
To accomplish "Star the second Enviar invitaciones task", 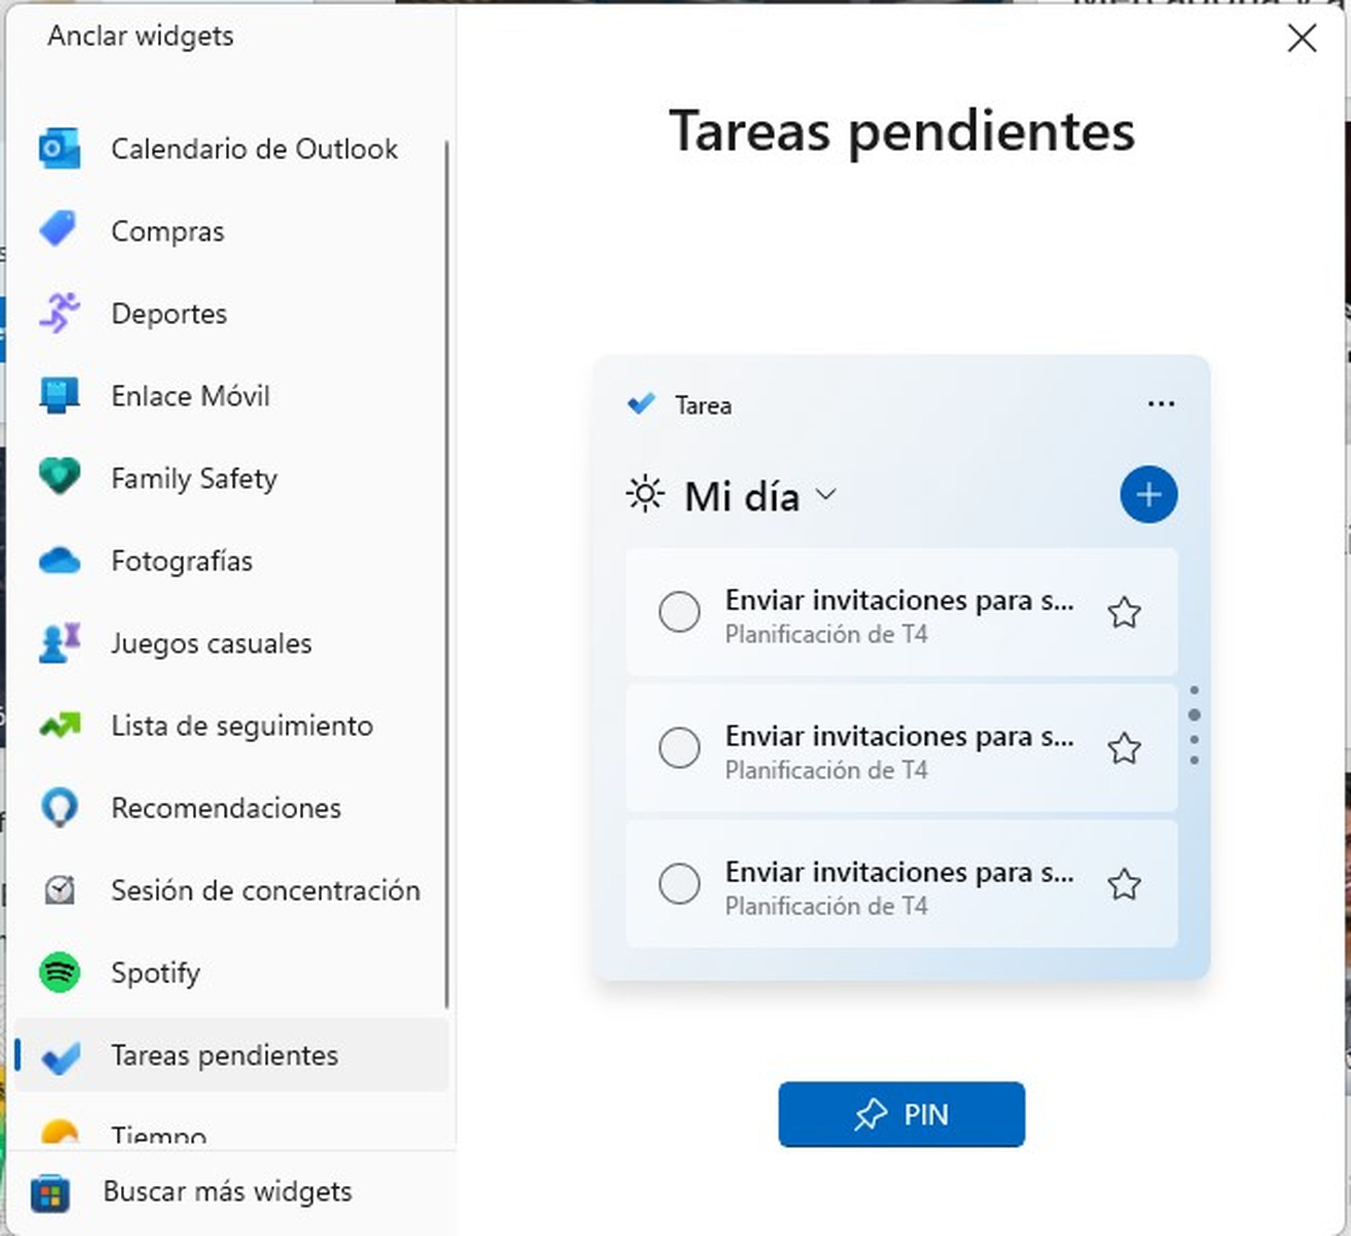I will point(1124,749).
